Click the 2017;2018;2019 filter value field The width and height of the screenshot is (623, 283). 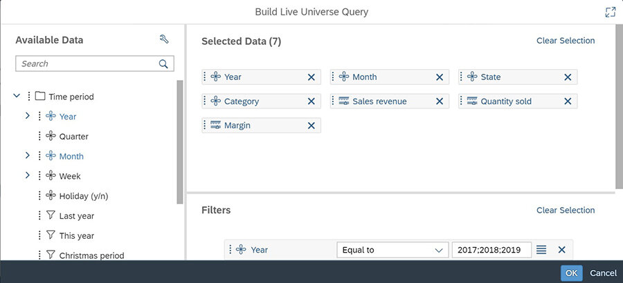click(x=491, y=250)
